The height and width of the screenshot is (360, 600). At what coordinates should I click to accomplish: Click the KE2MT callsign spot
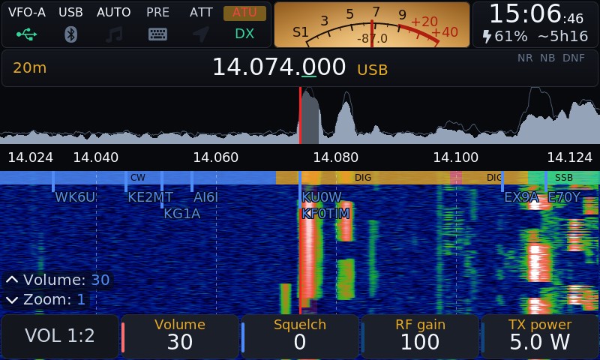click(x=151, y=197)
